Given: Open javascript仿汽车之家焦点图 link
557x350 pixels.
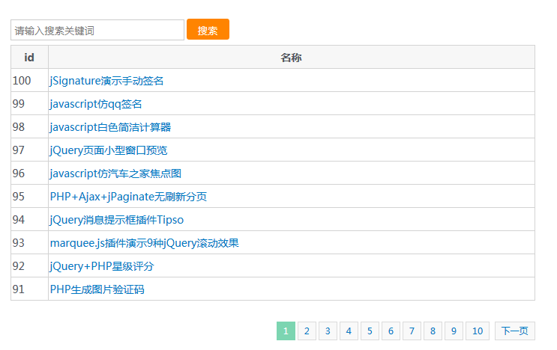Looking at the screenshot, I should pyautogui.click(x=115, y=174).
